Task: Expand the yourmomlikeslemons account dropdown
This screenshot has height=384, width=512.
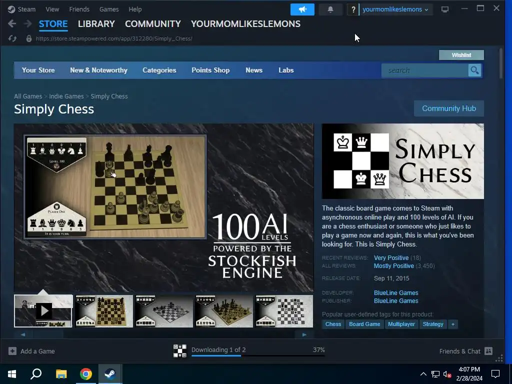Action: click(395, 9)
